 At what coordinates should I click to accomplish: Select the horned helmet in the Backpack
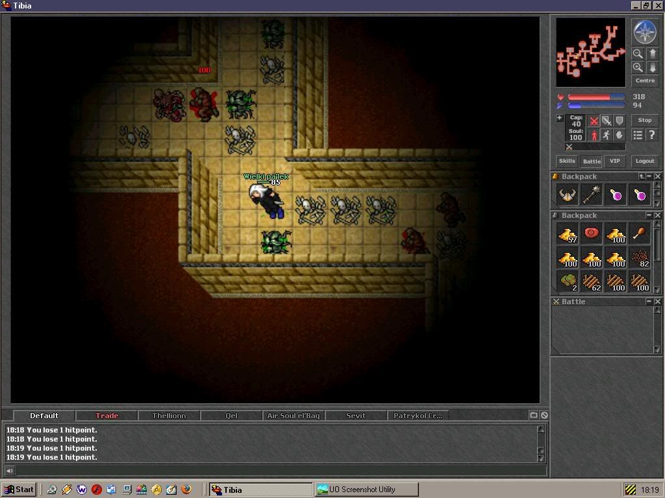[x=568, y=195]
